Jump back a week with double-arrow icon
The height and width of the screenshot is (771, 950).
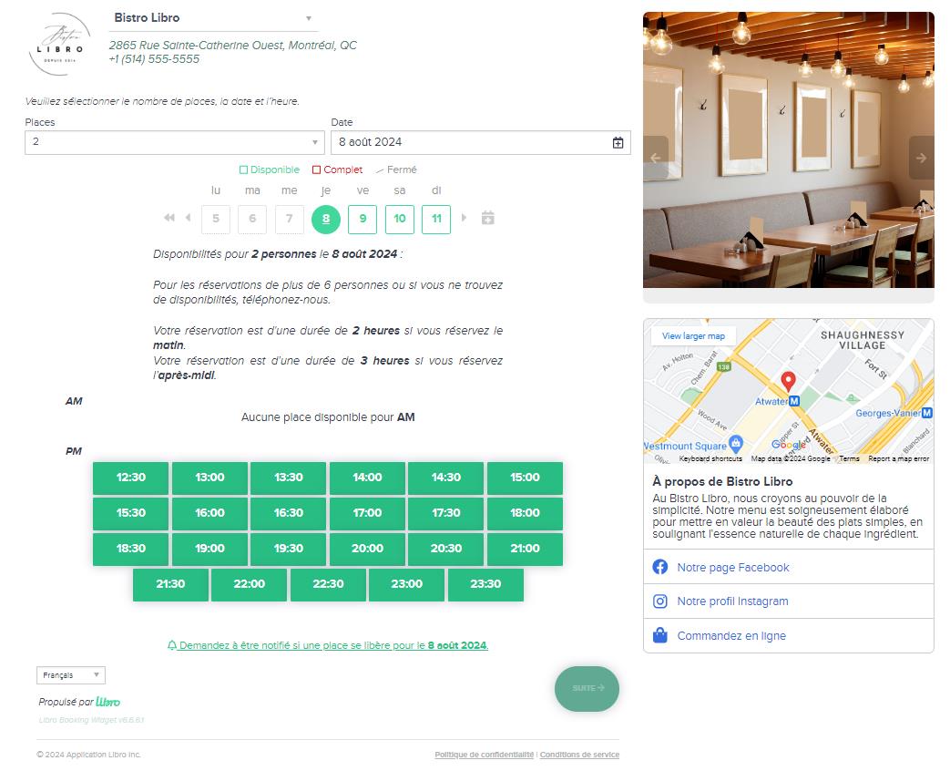(x=169, y=219)
